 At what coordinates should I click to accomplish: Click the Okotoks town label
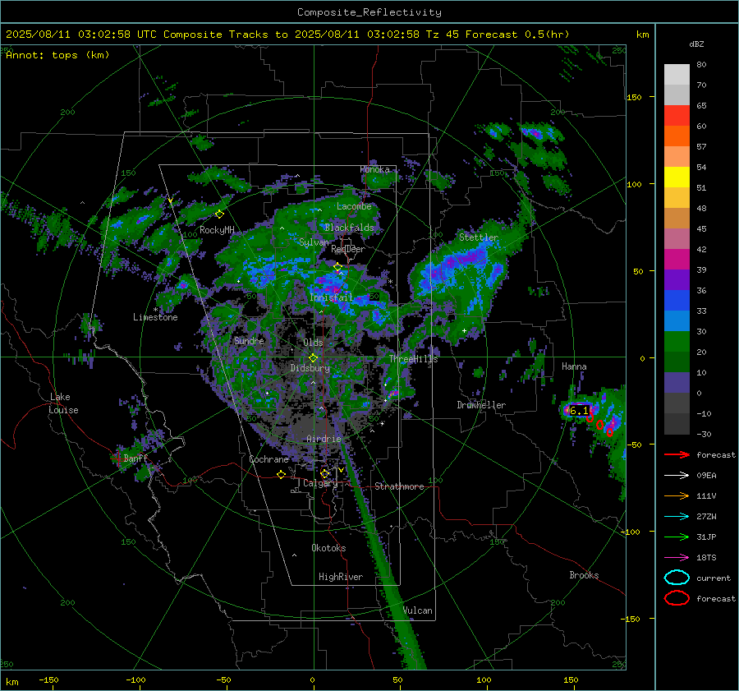[x=328, y=548]
